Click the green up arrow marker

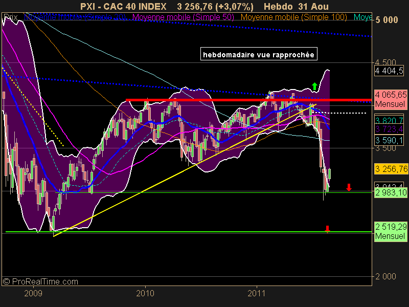coord(314,86)
